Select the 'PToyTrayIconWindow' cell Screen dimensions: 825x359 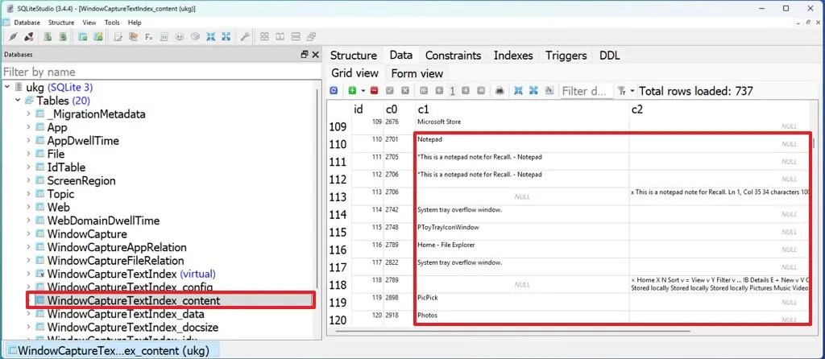tap(522, 232)
